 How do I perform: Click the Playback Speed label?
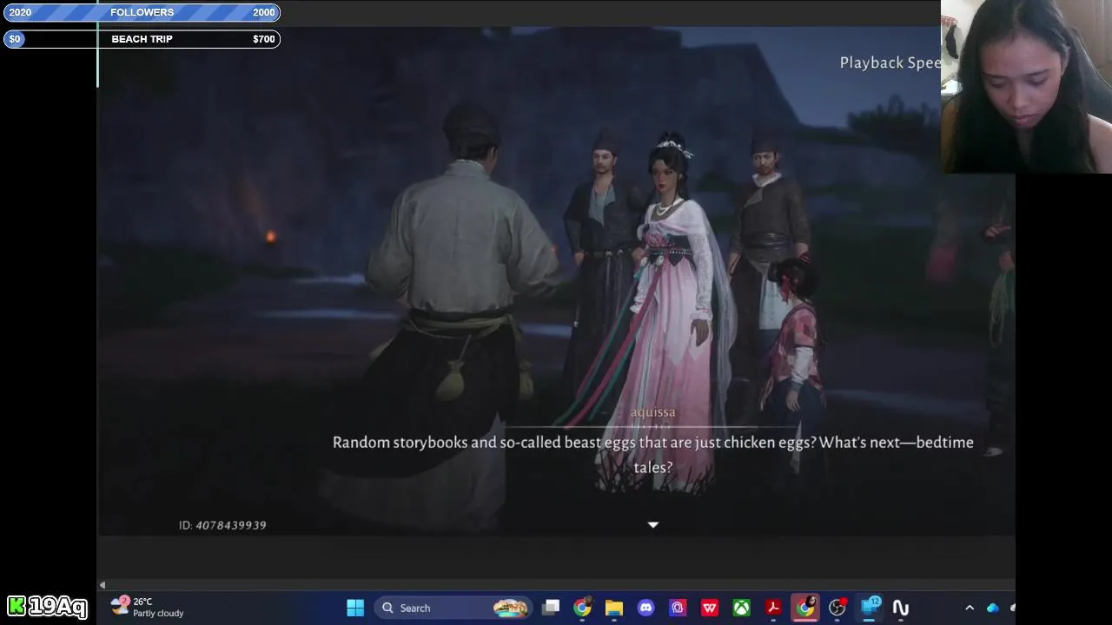[x=890, y=62]
